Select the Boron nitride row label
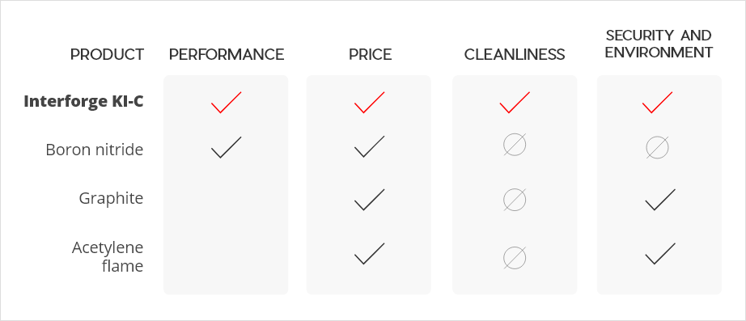 pyautogui.click(x=94, y=150)
